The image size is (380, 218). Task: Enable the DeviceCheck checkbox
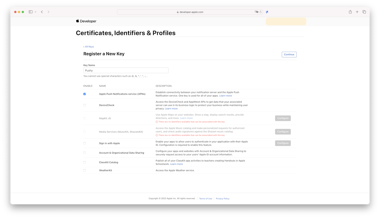(x=85, y=105)
